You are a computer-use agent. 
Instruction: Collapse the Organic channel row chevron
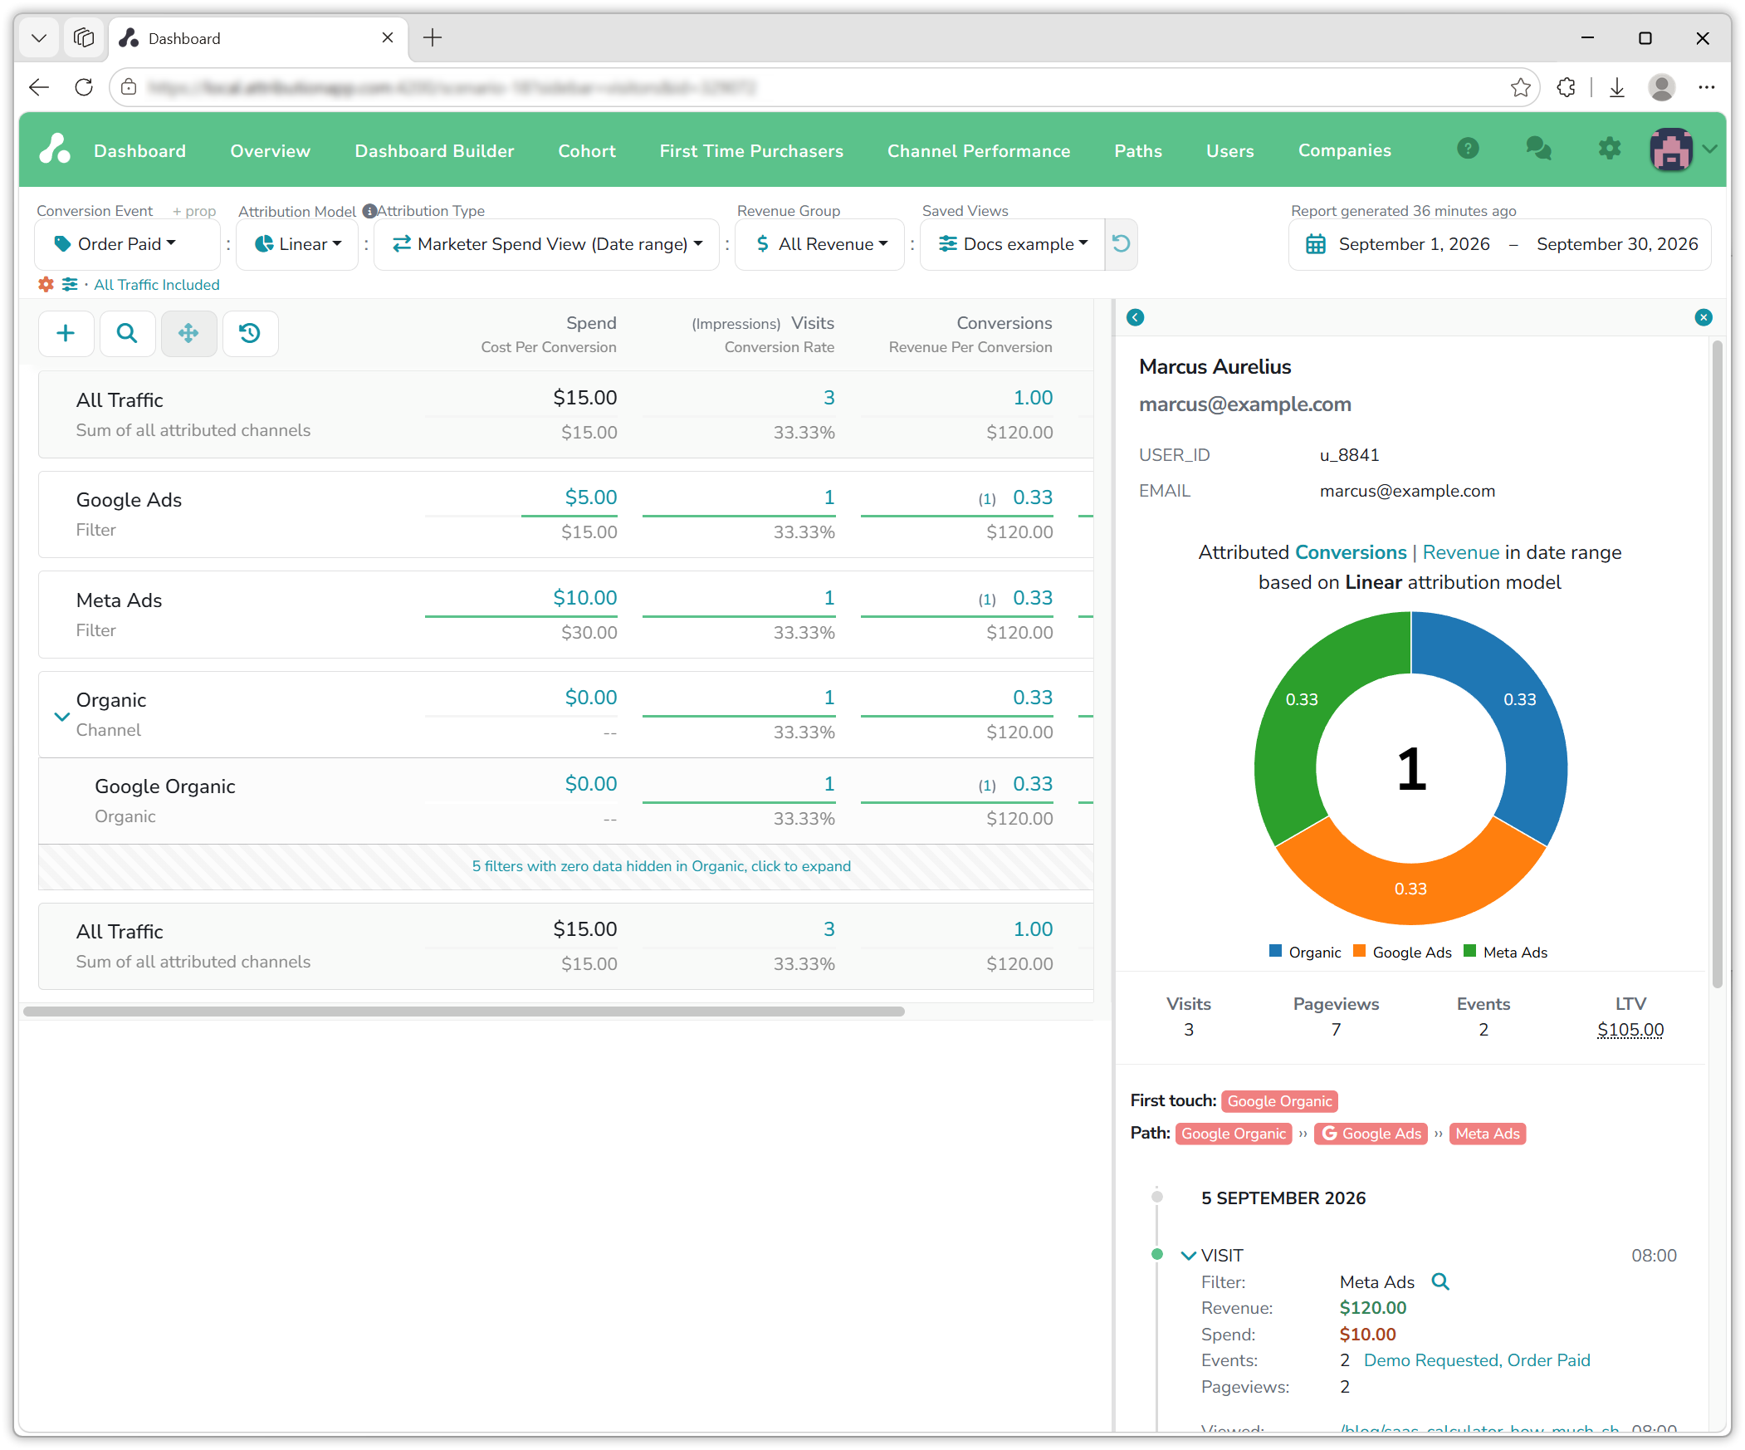pyautogui.click(x=61, y=716)
